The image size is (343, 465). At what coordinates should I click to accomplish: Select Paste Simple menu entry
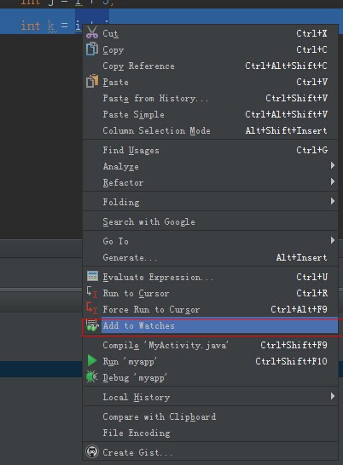click(210, 114)
